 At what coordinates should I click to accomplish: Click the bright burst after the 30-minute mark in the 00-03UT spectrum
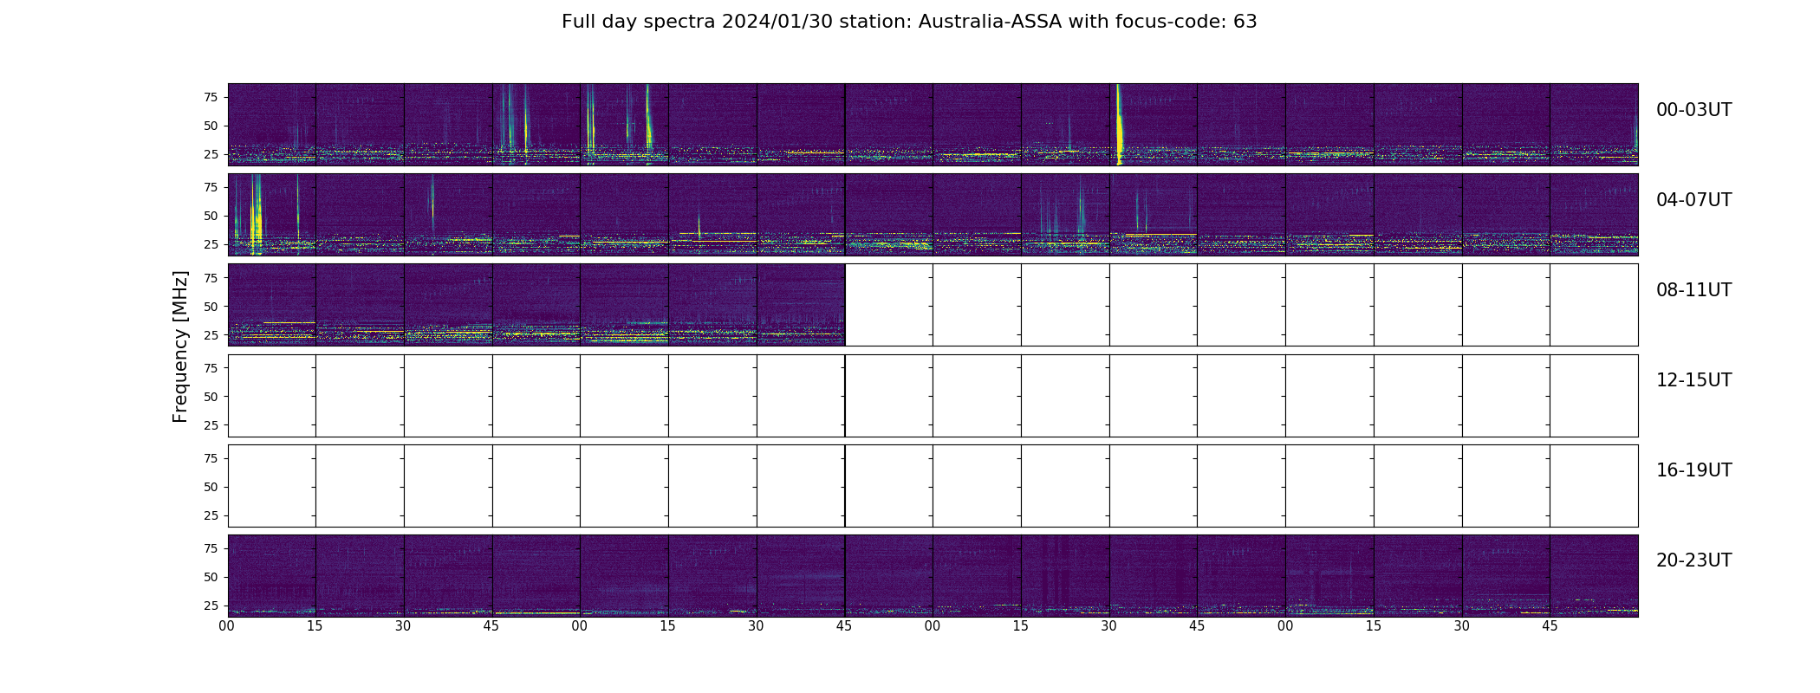pos(1120,124)
